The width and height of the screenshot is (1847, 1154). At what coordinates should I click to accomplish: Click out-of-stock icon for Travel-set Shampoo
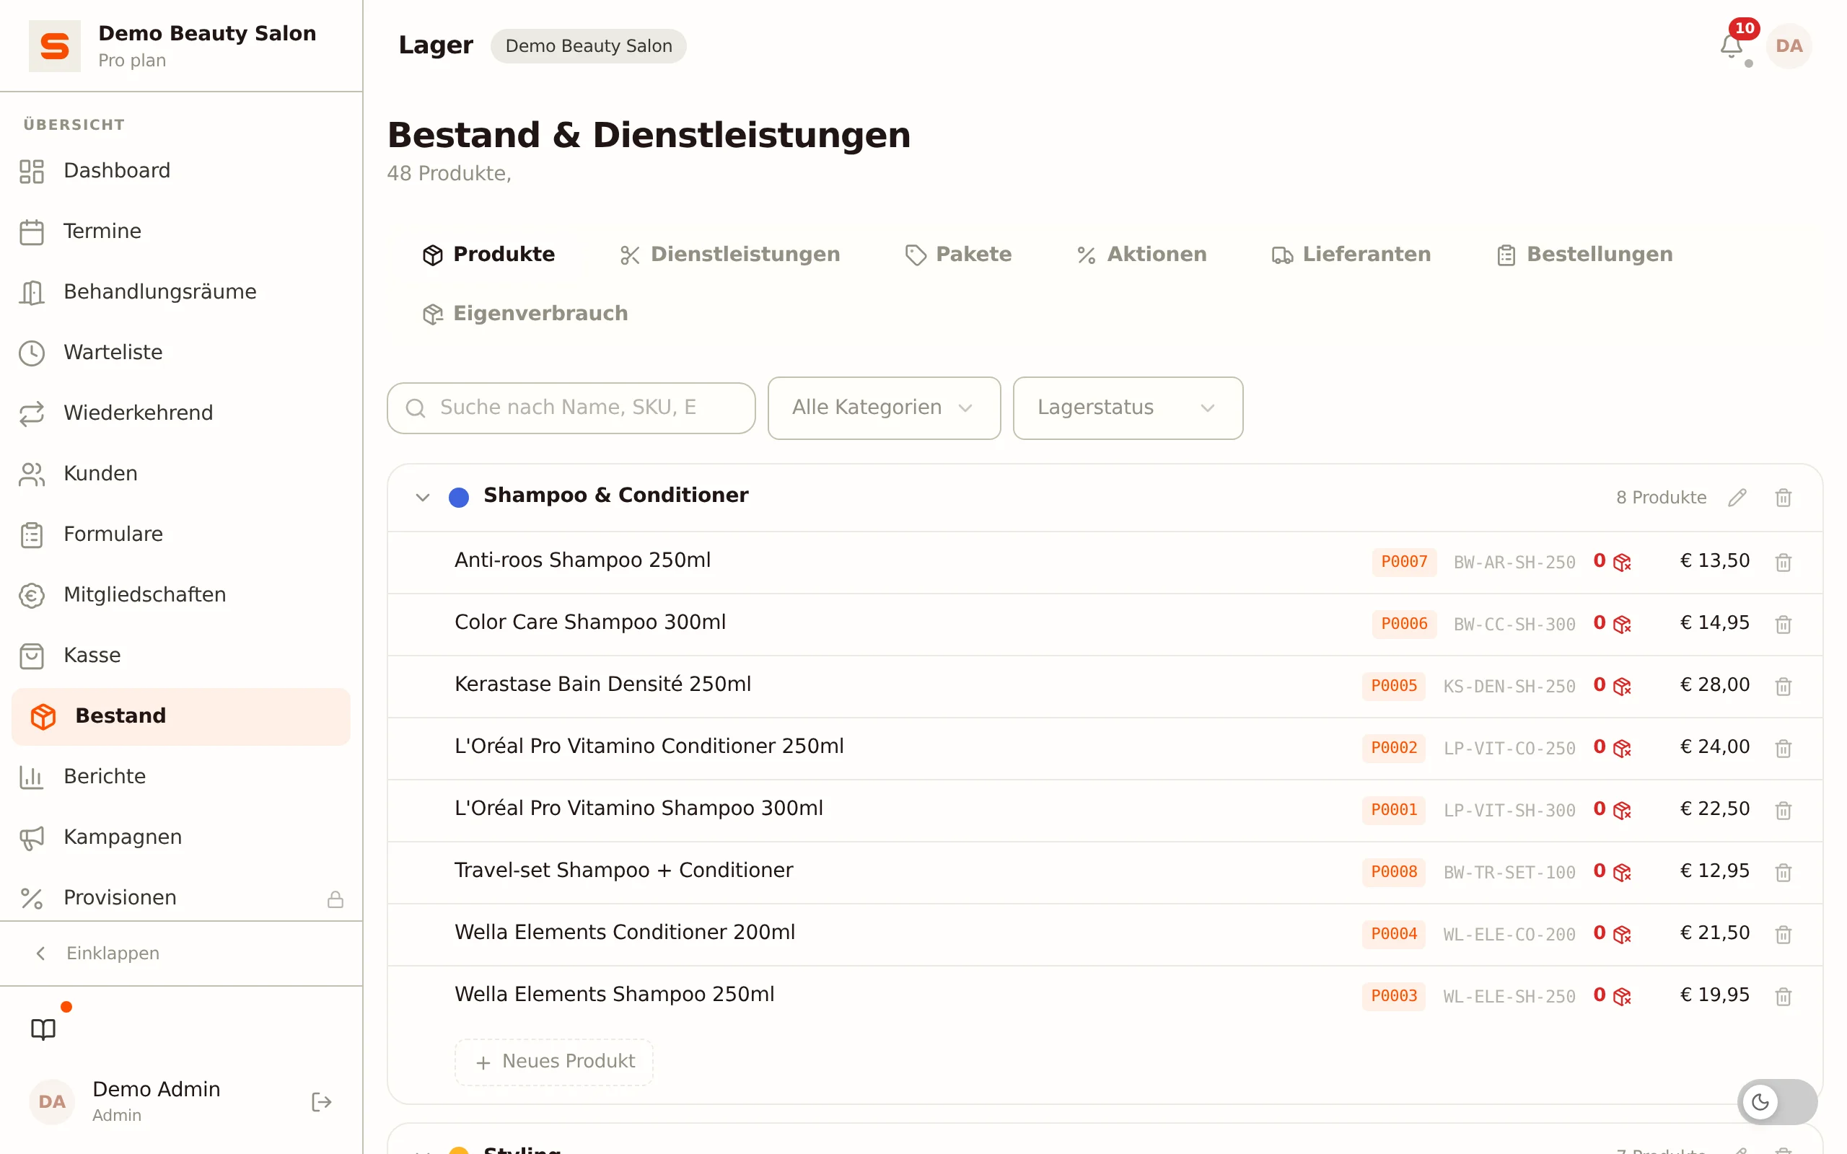[x=1622, y=871]
